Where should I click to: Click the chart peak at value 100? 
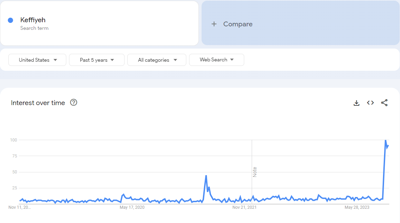tap(385, 140)
